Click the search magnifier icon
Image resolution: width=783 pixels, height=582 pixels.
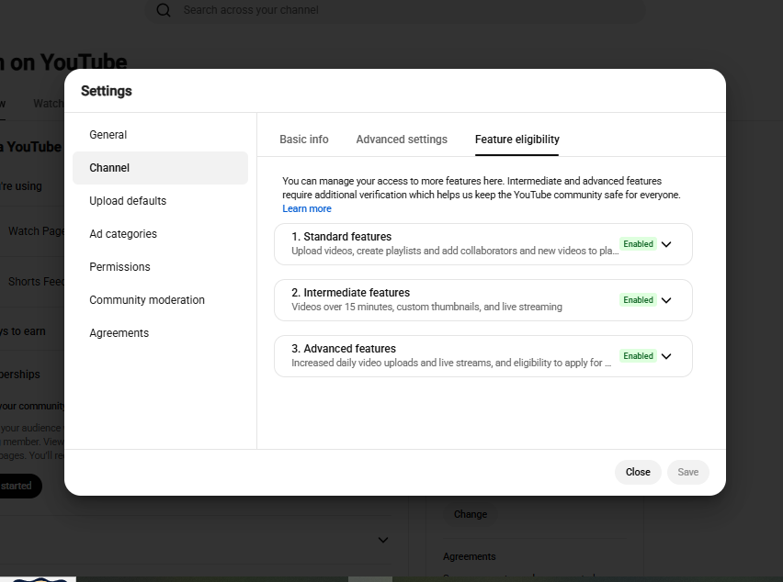click(x=164, y=10)
